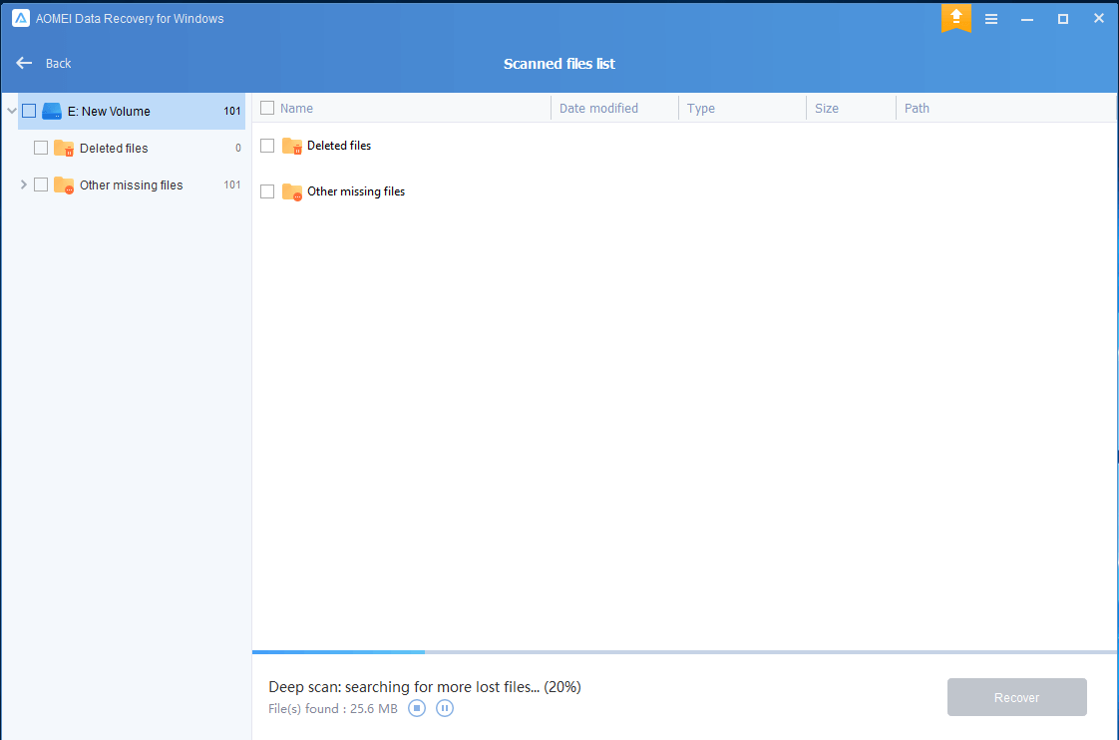Select E: New Volume in sidebar

(x=132, y=112)
